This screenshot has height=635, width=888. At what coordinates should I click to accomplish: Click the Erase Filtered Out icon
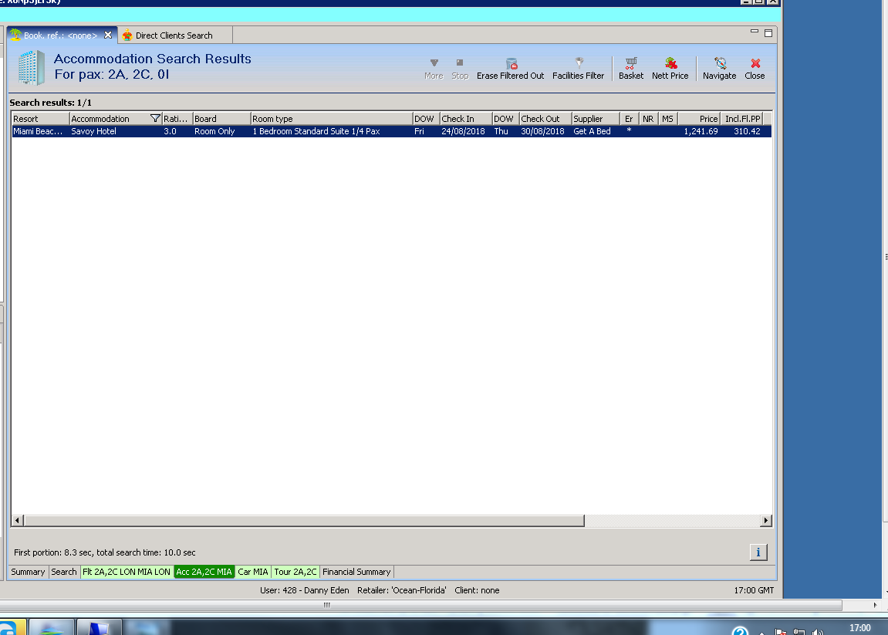(510, 69)
